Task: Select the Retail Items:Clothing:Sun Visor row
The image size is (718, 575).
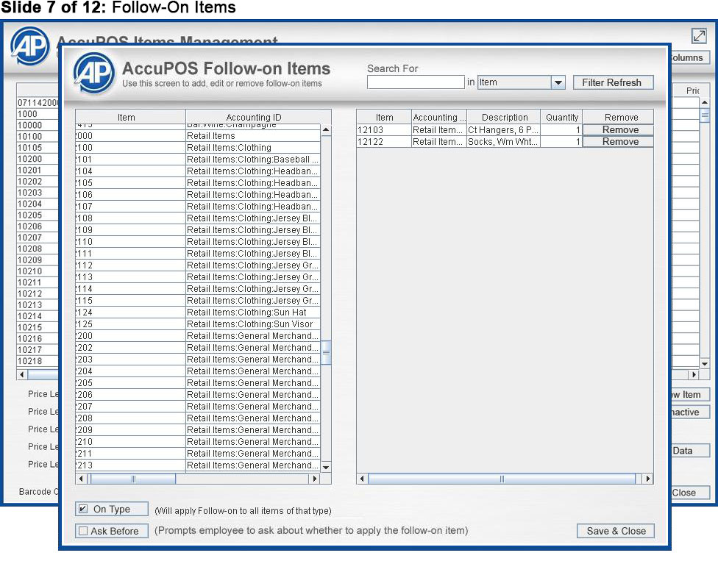Action: (198, 324)
